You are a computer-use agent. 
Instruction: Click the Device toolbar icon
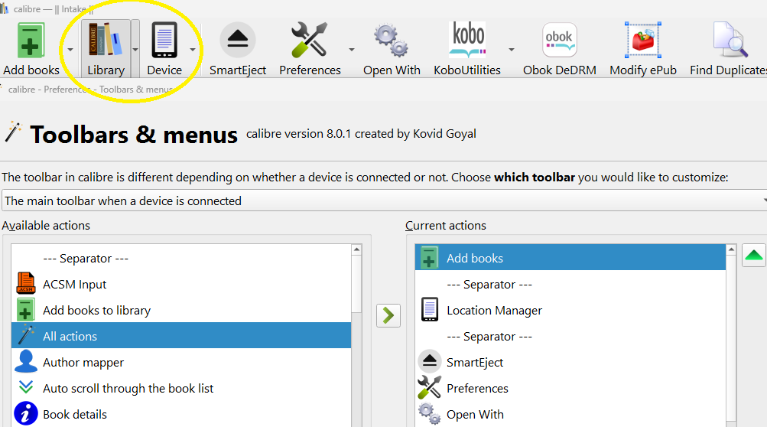click(x=164, y=41)
